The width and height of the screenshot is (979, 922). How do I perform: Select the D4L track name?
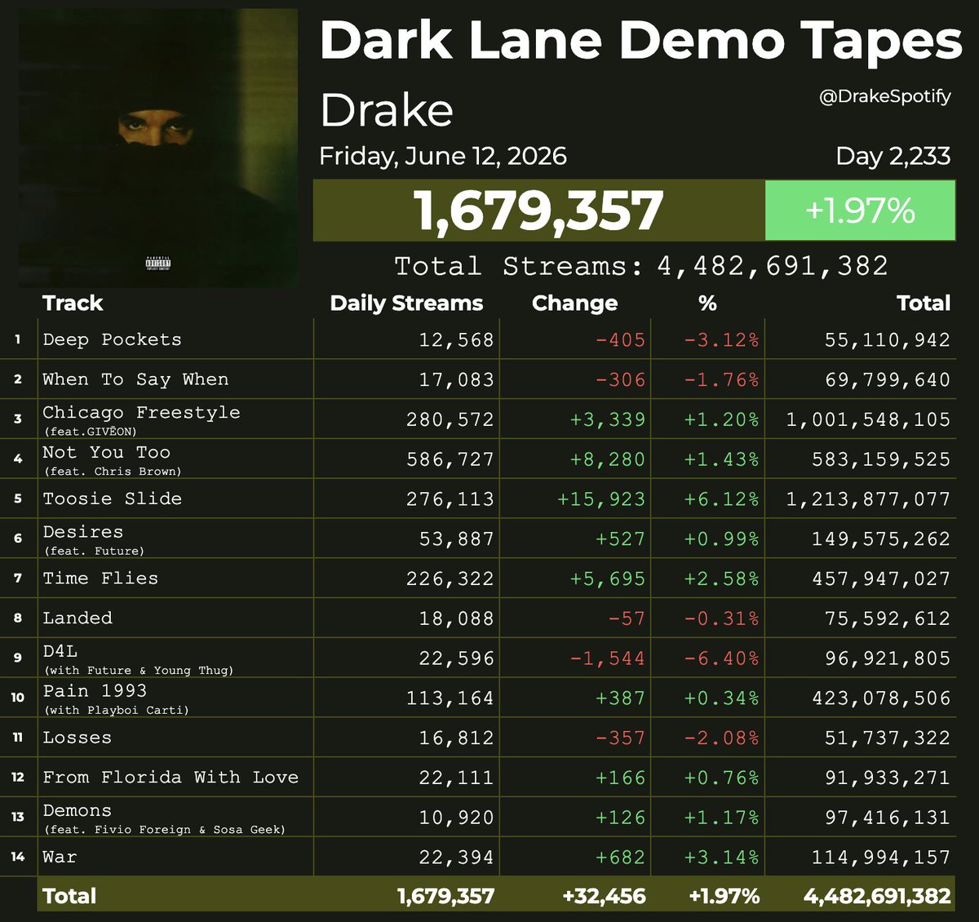pos(60,651)
